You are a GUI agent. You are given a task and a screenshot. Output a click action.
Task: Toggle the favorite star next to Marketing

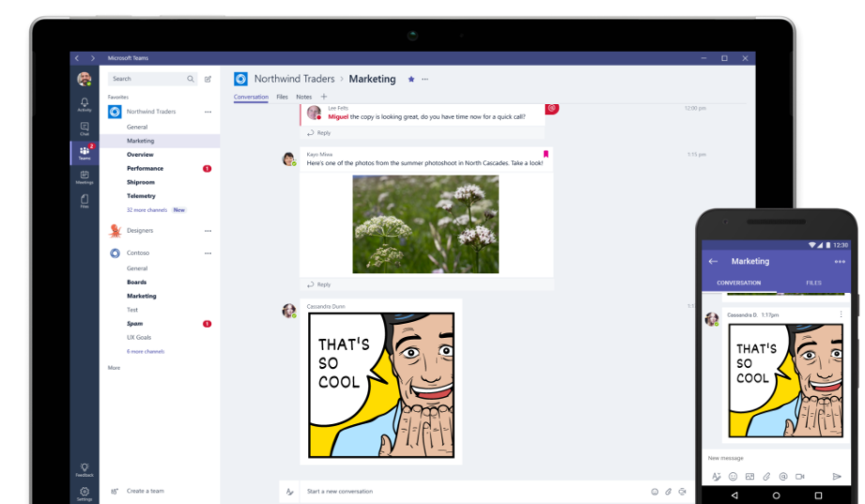point(410,79)
